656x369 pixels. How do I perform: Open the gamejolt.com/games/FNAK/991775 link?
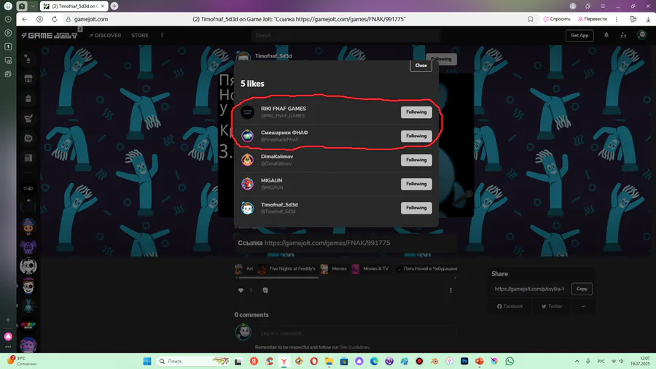pyautogui.click(x=327, y=243)
